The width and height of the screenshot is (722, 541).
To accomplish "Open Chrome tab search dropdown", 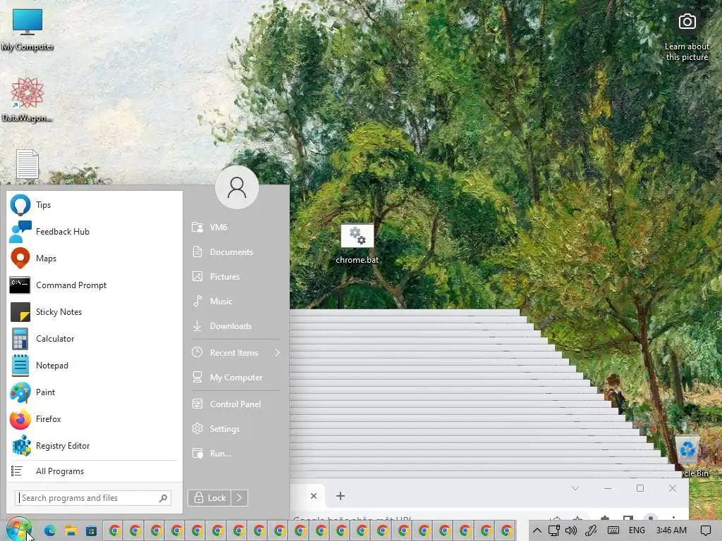I will [575, 488].
